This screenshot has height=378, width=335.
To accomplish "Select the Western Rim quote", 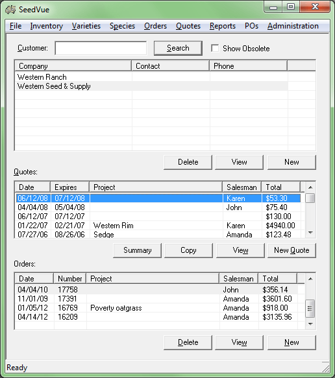I will 158,226.
